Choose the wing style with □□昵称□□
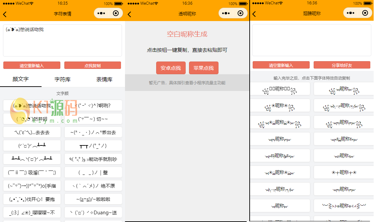This screenshot has width=375, height=222. pos(280,89)
